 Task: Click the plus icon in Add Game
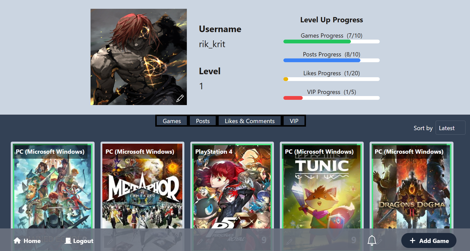pyautogui.click(x=413, y=241)
